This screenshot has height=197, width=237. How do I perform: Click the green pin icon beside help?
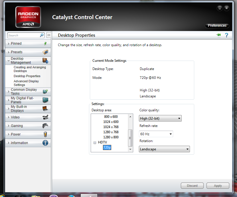[x=219, y=35]
